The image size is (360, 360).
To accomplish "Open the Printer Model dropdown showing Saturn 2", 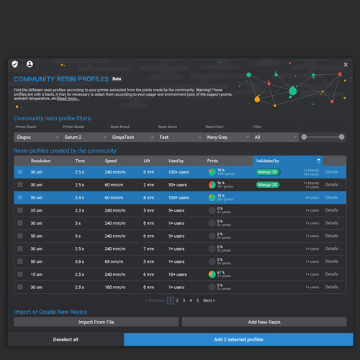I will tap(85, 137).
